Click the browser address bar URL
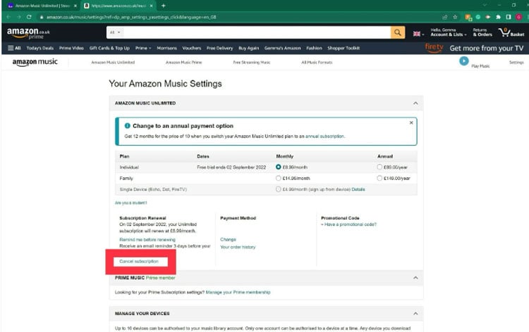Viewport: 529px width, 332px height. pos(131,17)
